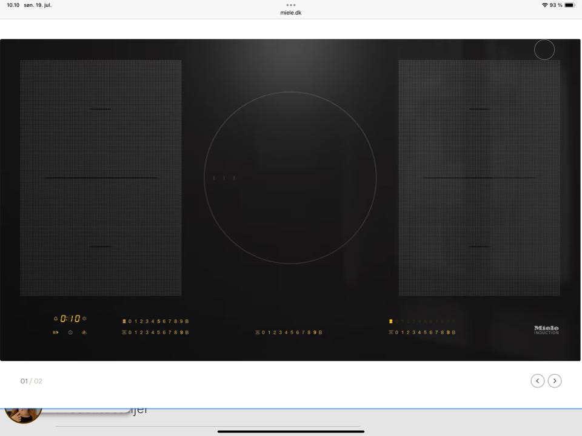The height and width of the screenshot is (436, 582).
Task: Tap the clock icon right of 0:10 timer
Action: click(x=84, y=319)
